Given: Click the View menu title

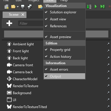Looking at the screenshot, I should point(50,1).
